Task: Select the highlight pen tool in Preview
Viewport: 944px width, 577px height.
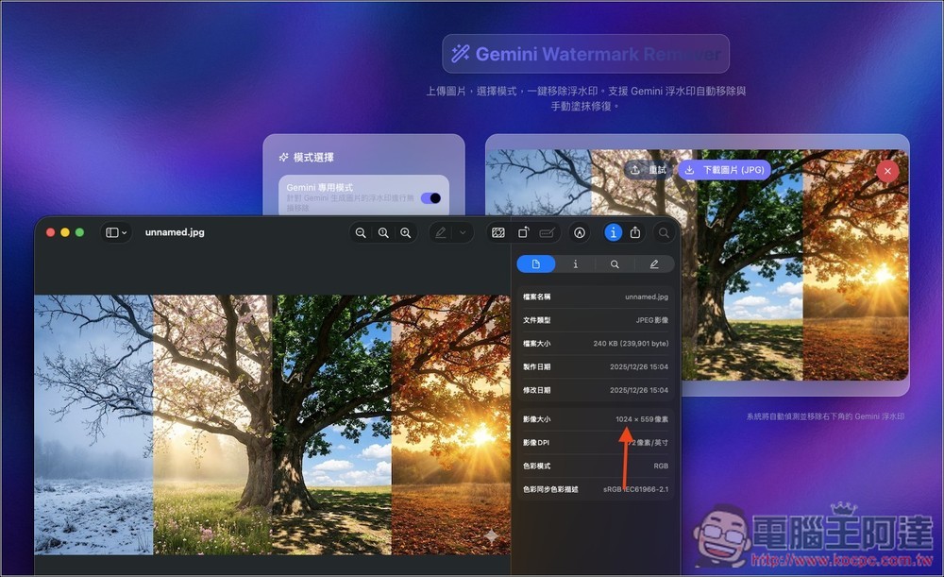Action: (x=441, y=232)
